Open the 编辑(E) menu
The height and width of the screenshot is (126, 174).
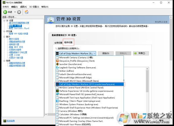(x=14, y=7)
